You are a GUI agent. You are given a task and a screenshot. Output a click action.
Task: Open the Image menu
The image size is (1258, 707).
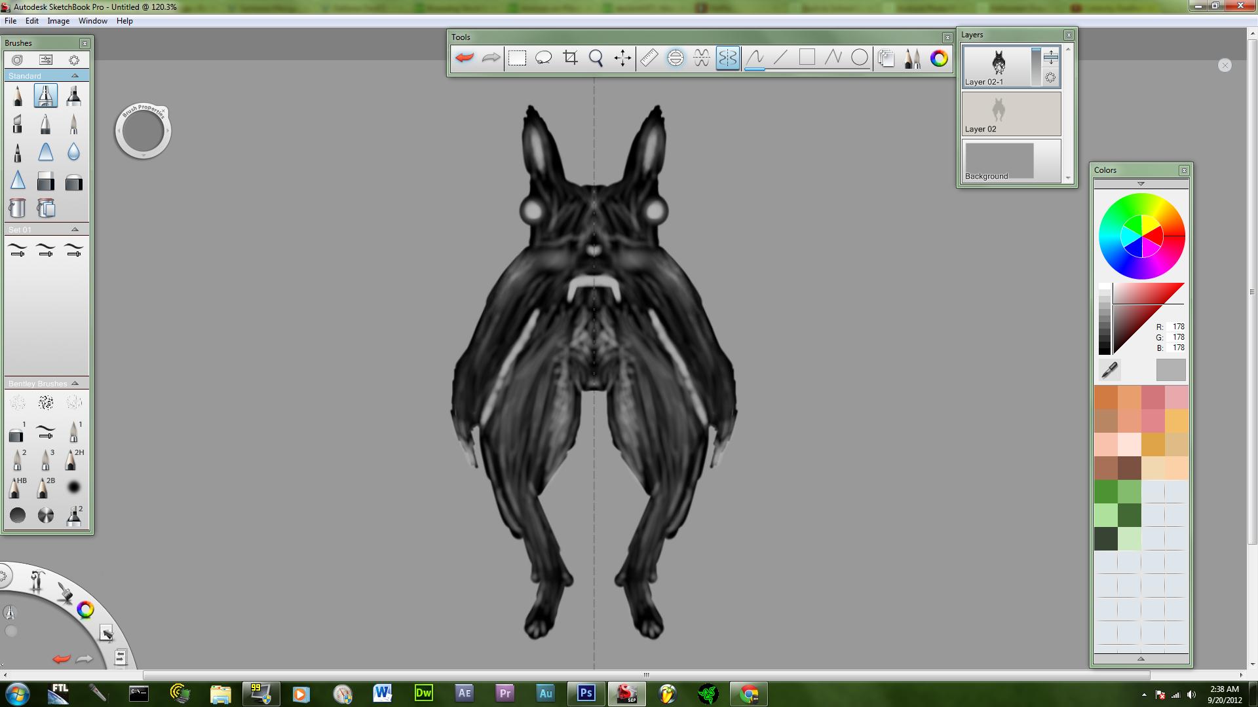(x=58, y=21)
